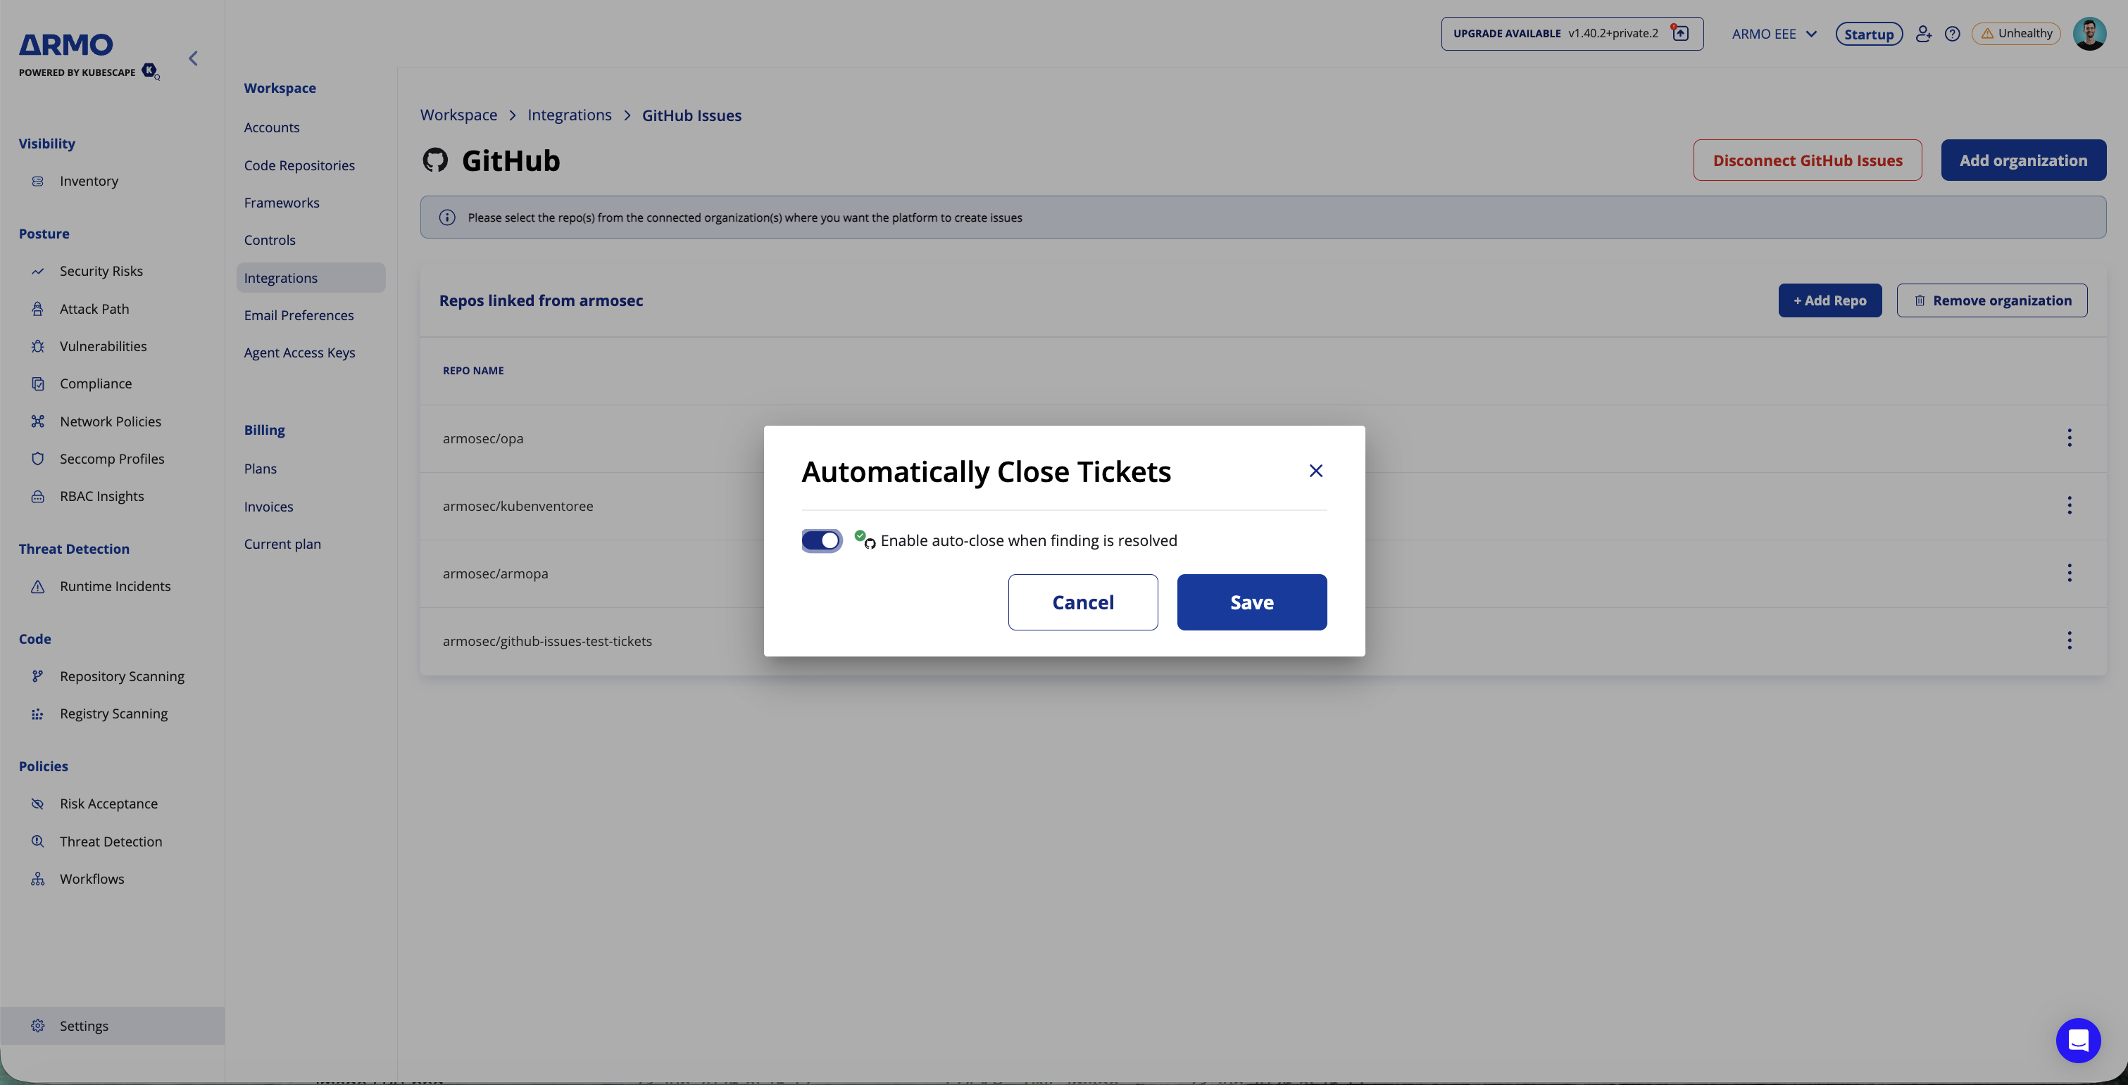Click the Network Policies icon
This screenshot has height=1085, width=2128.
(x=37, y=421)
